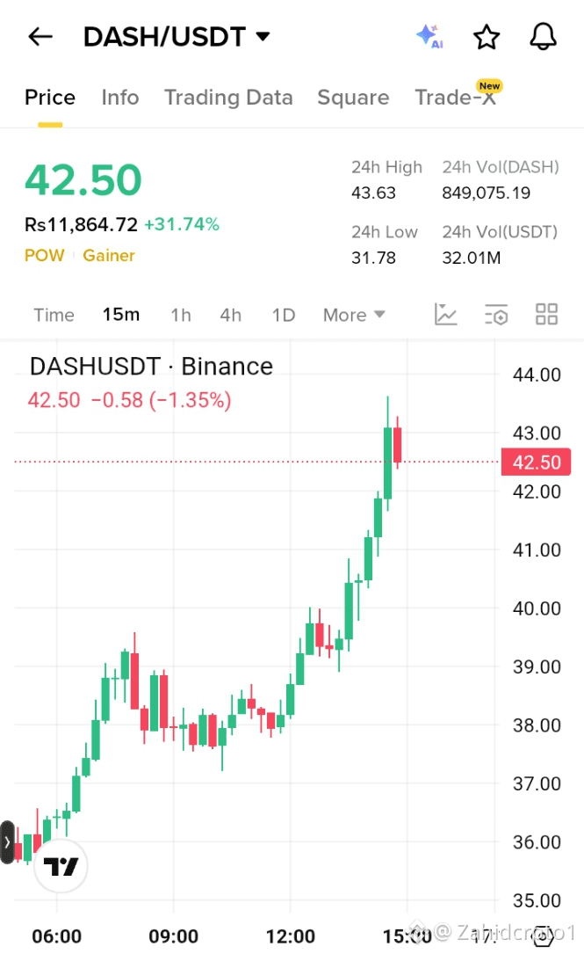Add DASH/USDT to favorites with star icon
This screenshot has width=584, height=954.
click(487, 37)
